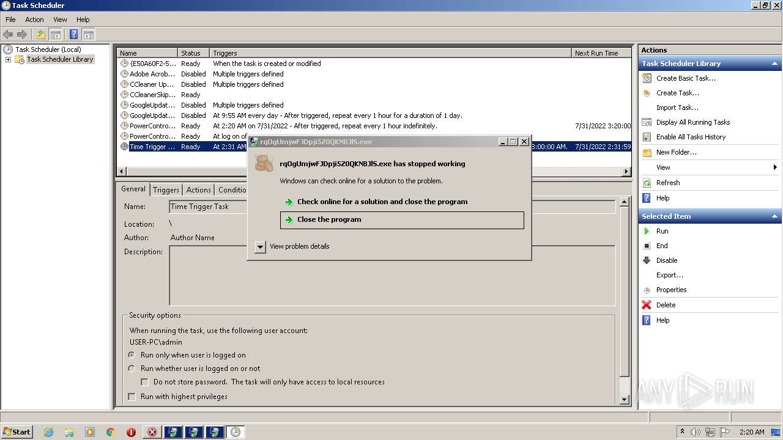Toggle Do not store password checkbox

[145, 382]
